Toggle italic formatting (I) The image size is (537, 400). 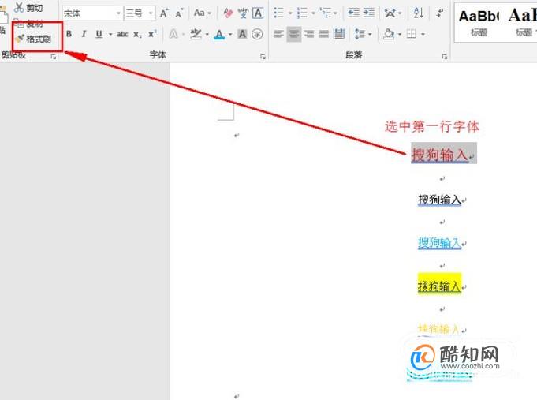click(84, 34)
